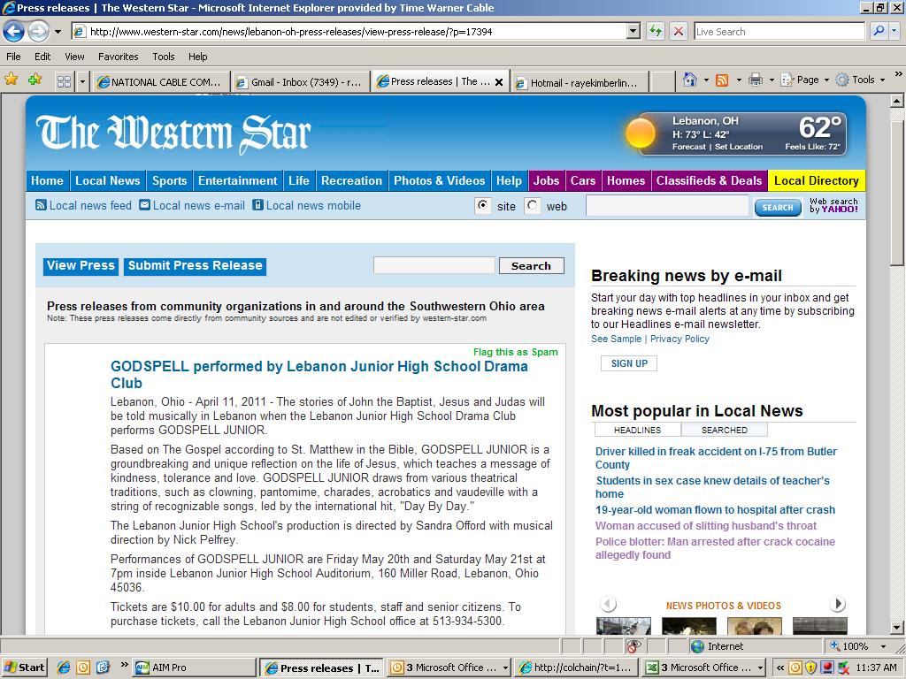The height and width of the screenshot is (679, 906).
Task: Switch to NATIONAL CABLE COM tab
Action: (x=161, y=82)
